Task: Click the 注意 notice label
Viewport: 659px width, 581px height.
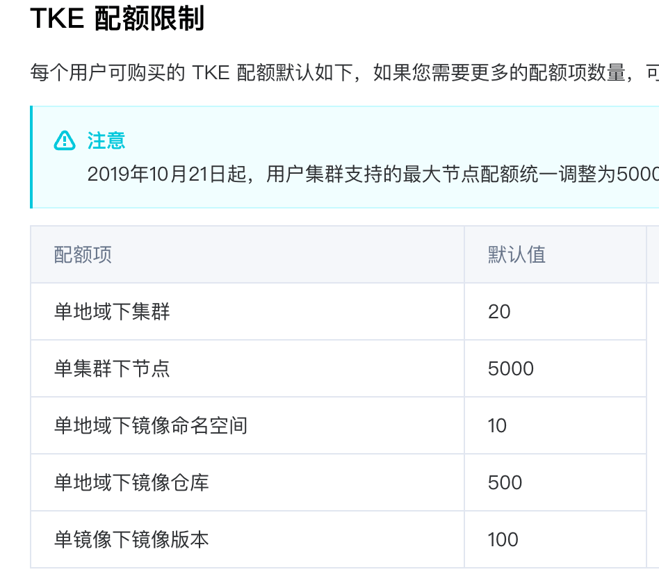Action: (106, 140)
